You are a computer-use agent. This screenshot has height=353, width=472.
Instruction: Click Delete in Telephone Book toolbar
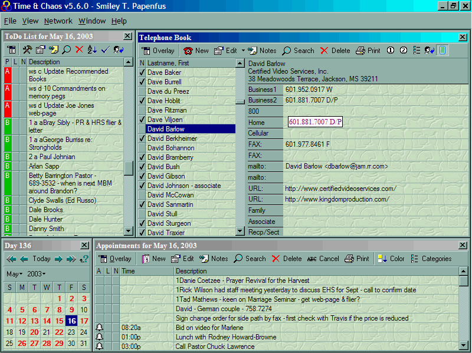(335, 51)
